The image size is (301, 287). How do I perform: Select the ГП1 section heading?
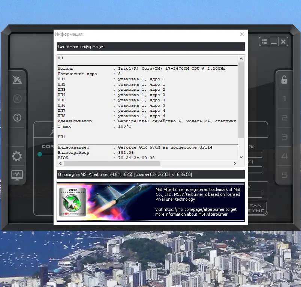pos(61,137)
